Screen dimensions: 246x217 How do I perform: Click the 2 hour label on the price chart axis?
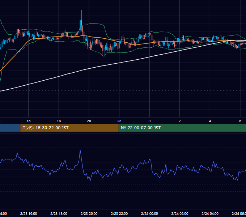(x=180, y=121)
